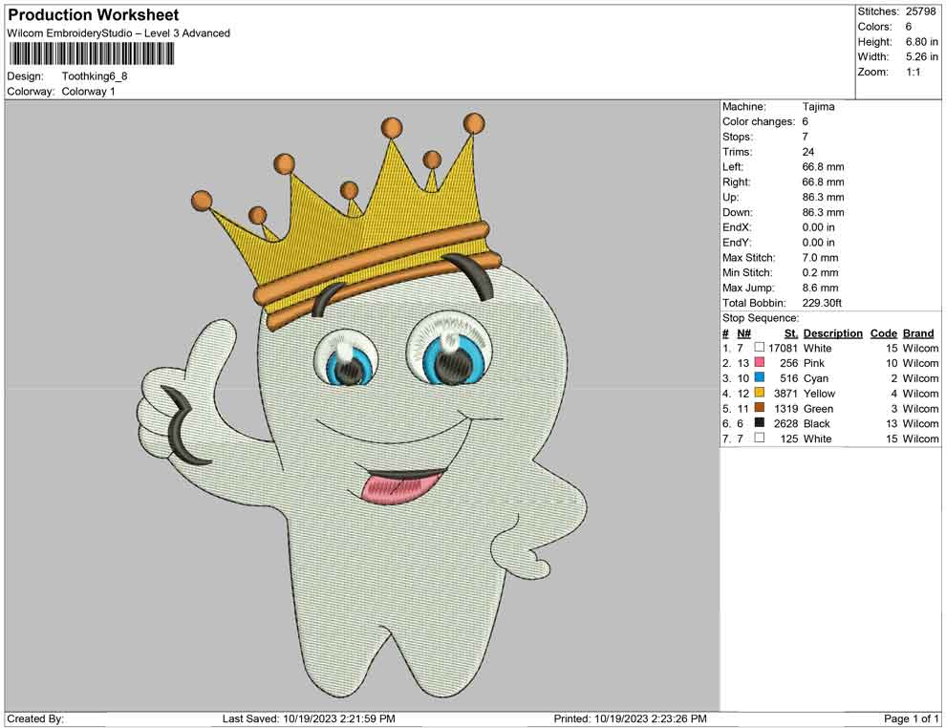Click the Min Stitch value 0.2 mm
The image size is (946, 728).
tap(820, 272)
